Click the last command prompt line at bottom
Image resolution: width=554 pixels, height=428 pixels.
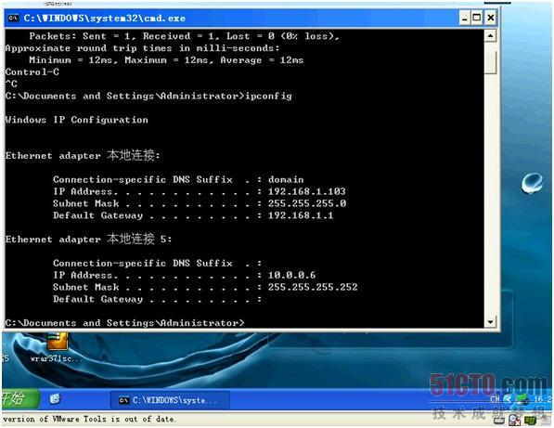tap(124, 323)
